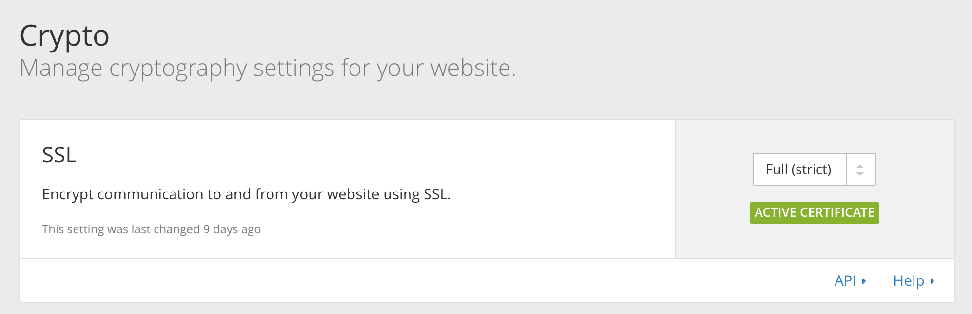Click the SSL section title
This screenshot has width=972, height=314.
point(59,156)
